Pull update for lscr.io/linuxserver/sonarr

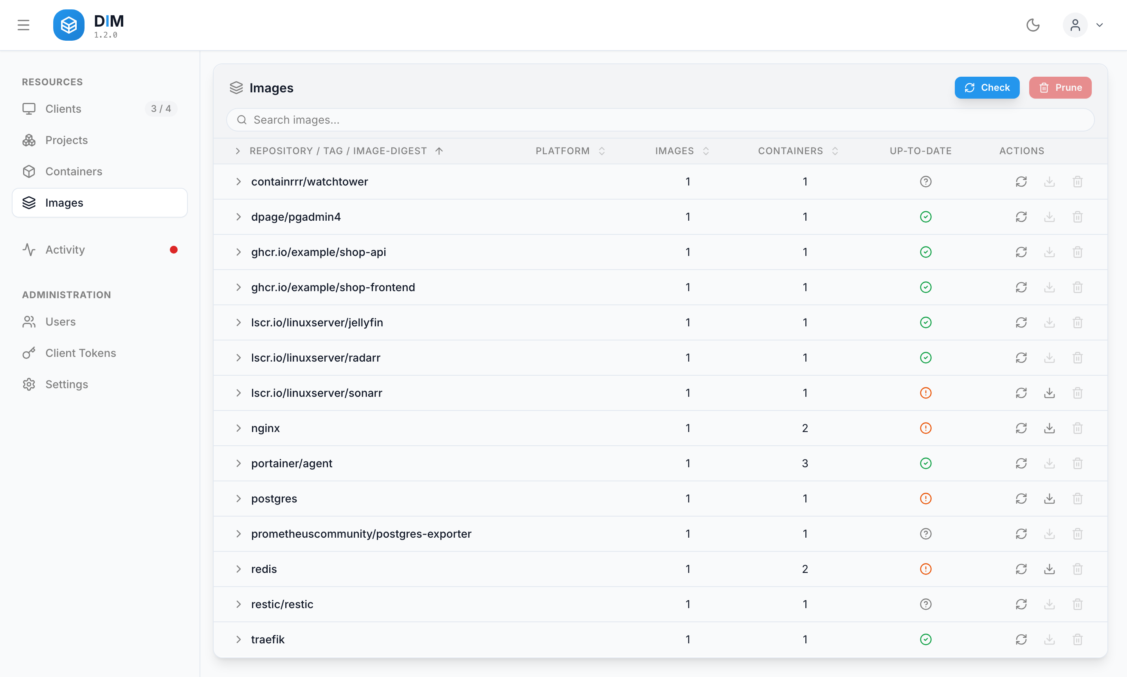[x=1050, y=393]
